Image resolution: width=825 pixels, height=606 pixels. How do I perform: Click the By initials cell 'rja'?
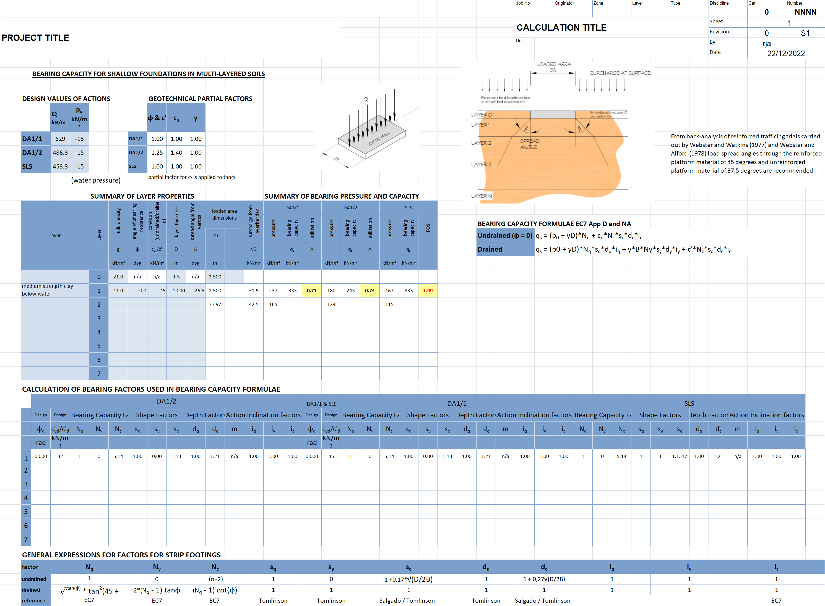767,43
